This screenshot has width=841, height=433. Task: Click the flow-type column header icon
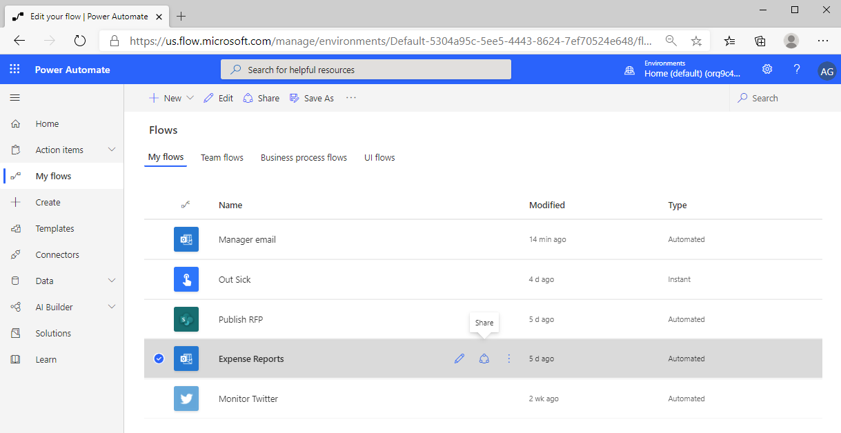[x=186, y=205]
